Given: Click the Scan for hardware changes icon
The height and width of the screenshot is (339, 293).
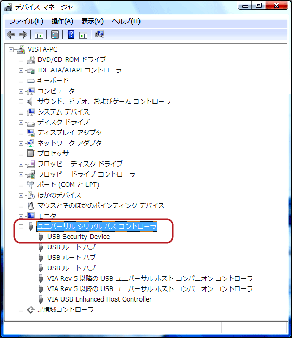Looking at the screenshot, I should click(99, 34).
